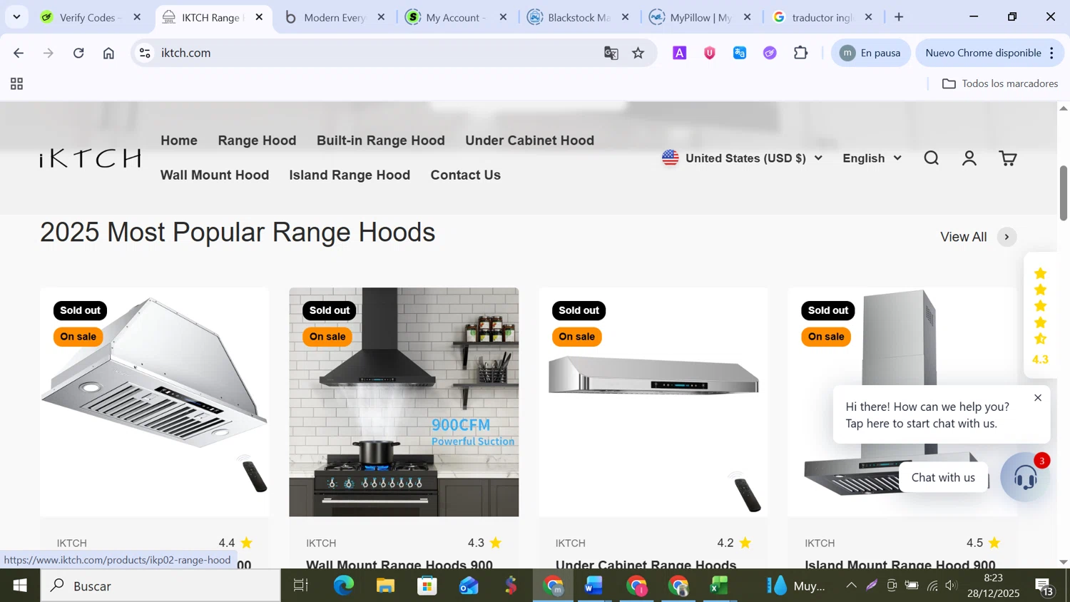This screenshot has height=602, width=1070.
Task: Open the under cabinet hood product image
Action: (653, 402)
